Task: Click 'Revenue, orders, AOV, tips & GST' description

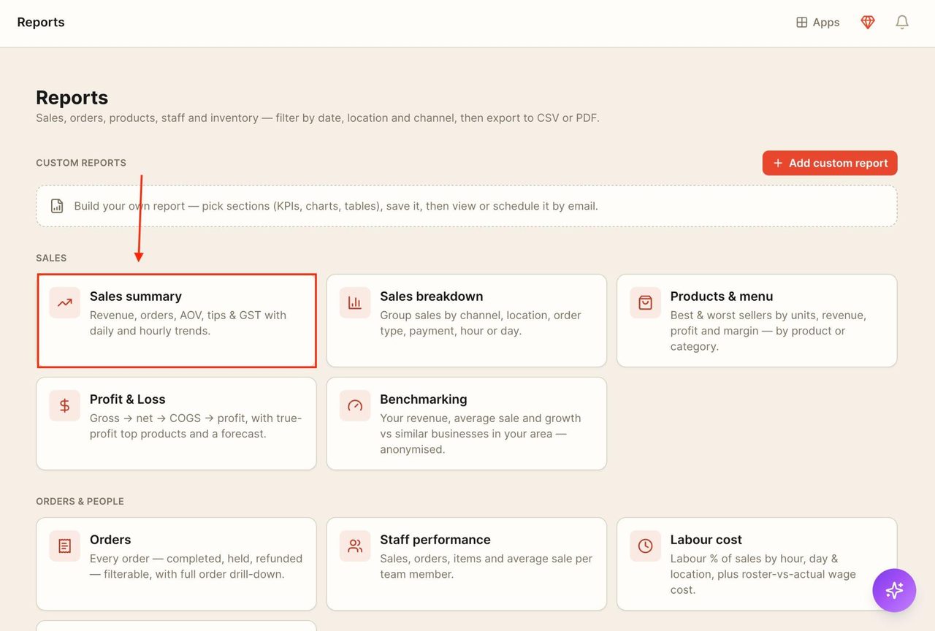Action: 188,323
